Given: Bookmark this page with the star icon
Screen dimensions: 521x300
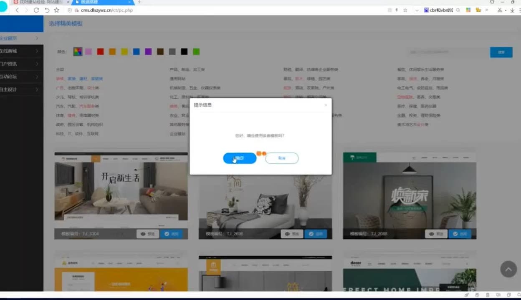Looking at the screenshot, I should coord(57,10).
